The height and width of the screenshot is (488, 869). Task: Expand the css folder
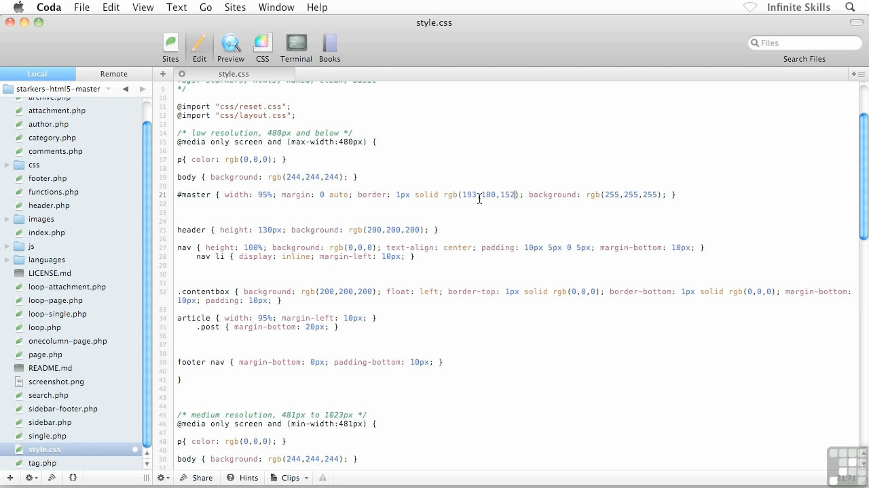point(7,165)
